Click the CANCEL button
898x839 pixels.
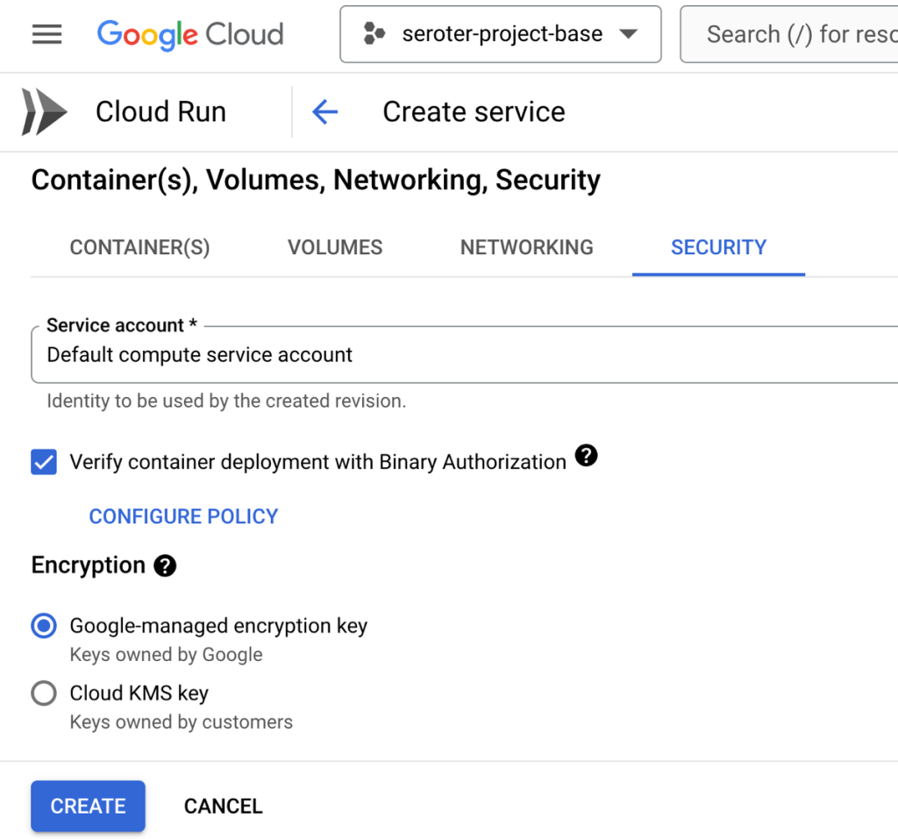coord(223,806)
